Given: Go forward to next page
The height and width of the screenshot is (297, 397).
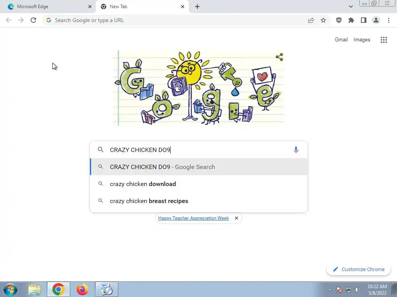Looking at the screenshot, I should [x=21, y=20].
